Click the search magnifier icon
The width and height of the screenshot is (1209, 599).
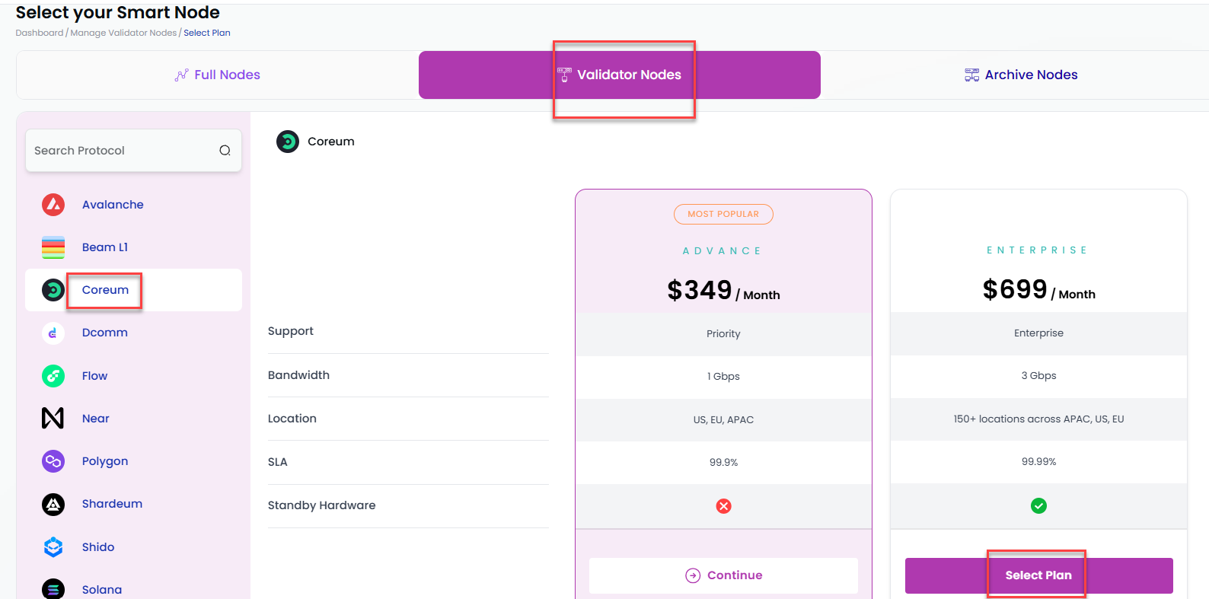click(x=225, y=151)
